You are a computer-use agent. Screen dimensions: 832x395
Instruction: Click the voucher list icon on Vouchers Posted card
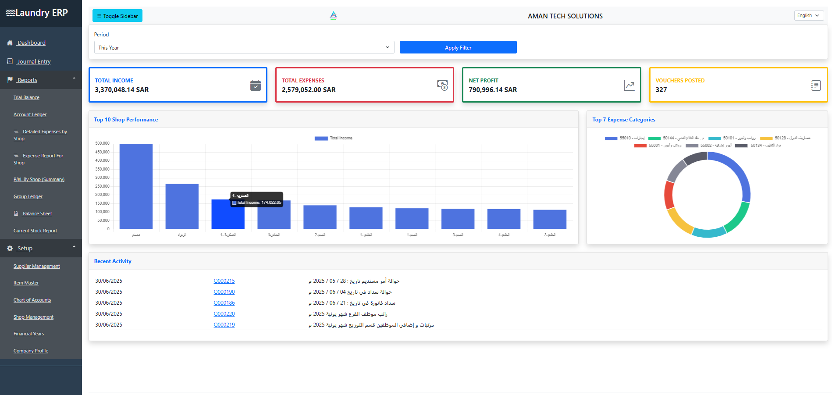click(x=815, y=86)
